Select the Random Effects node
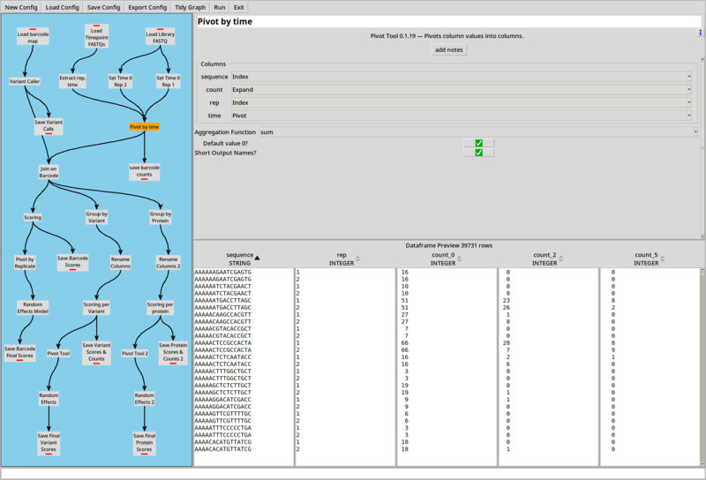 point(49,399)
